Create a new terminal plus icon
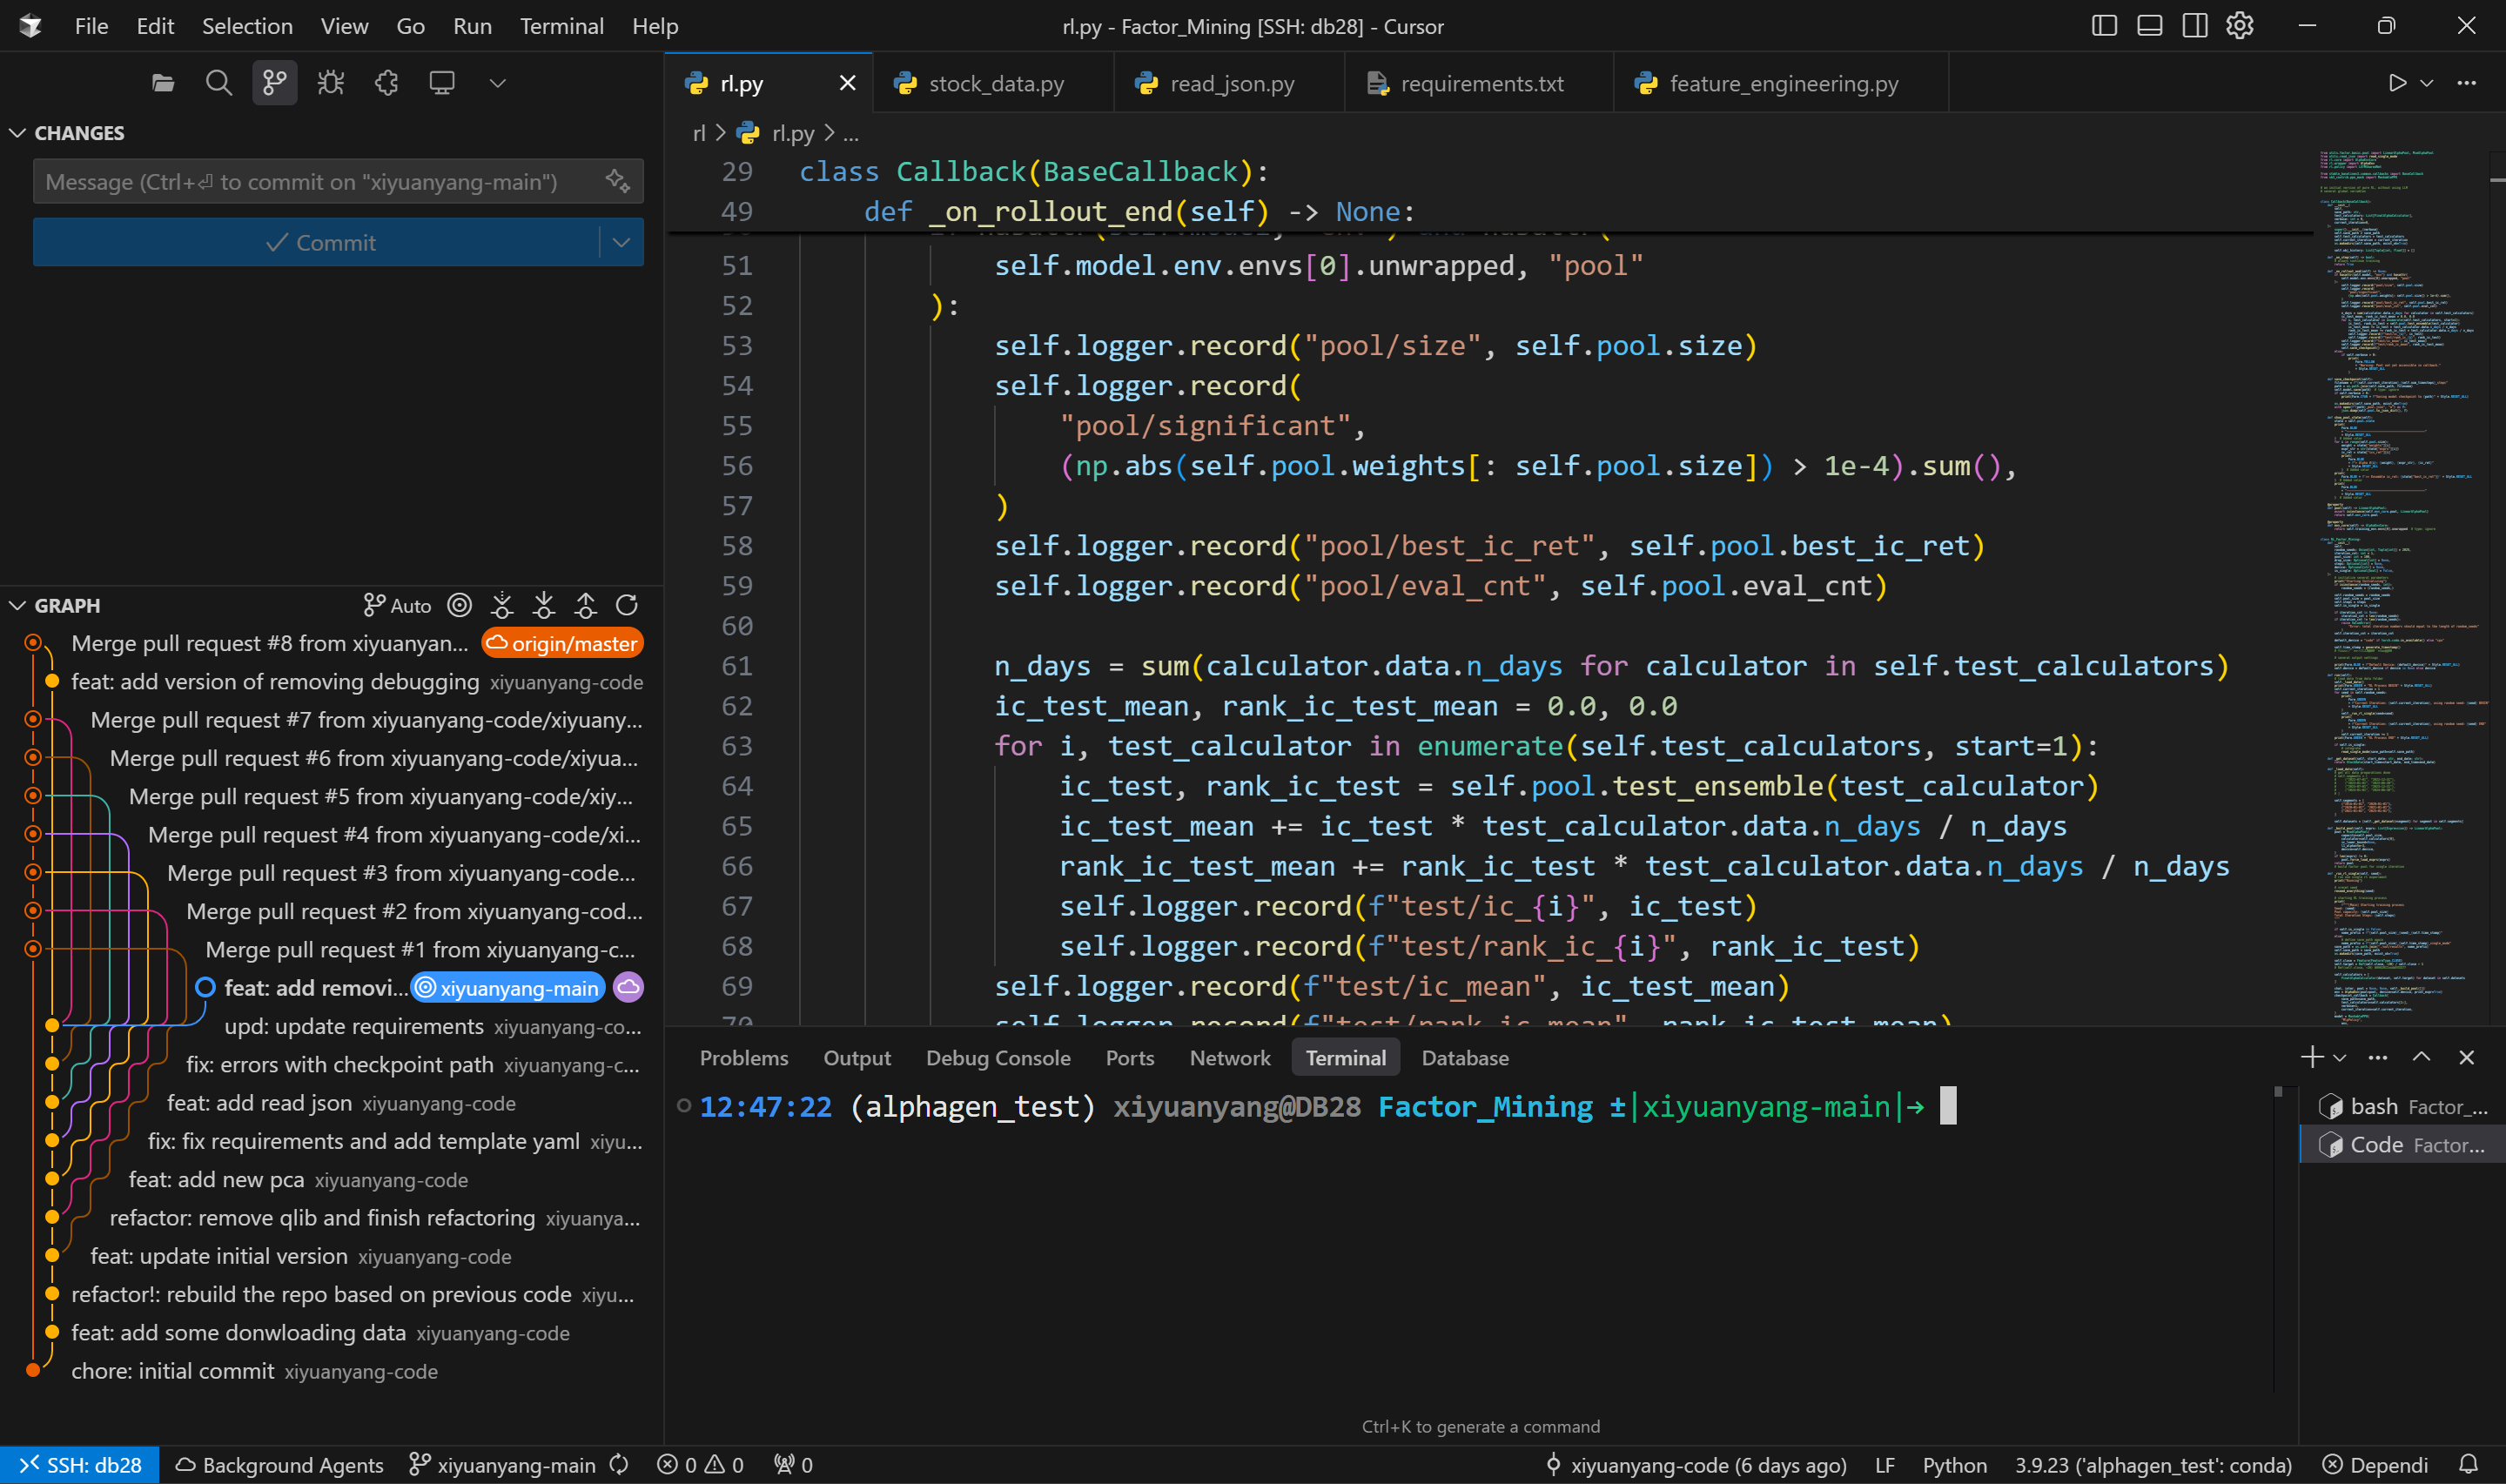 (x=2311, y=1057)
